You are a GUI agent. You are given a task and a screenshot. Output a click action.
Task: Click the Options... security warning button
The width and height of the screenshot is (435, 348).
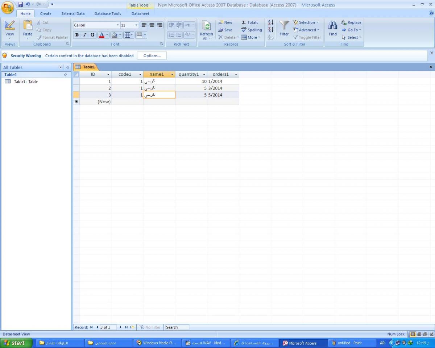point(152,56)
